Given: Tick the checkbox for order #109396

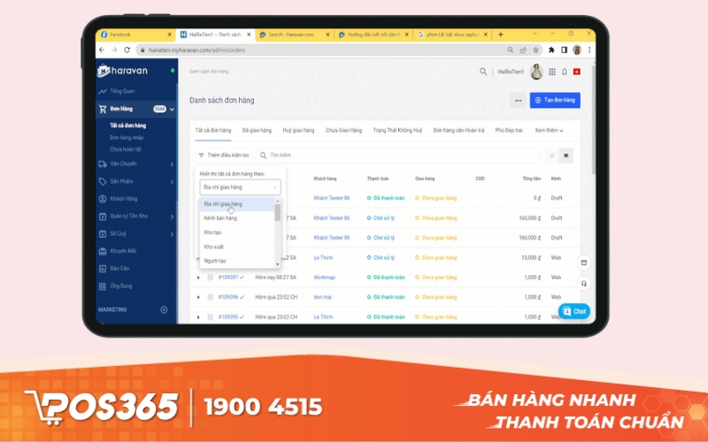Looking at the screenshot, I should [x=210, y=298].
